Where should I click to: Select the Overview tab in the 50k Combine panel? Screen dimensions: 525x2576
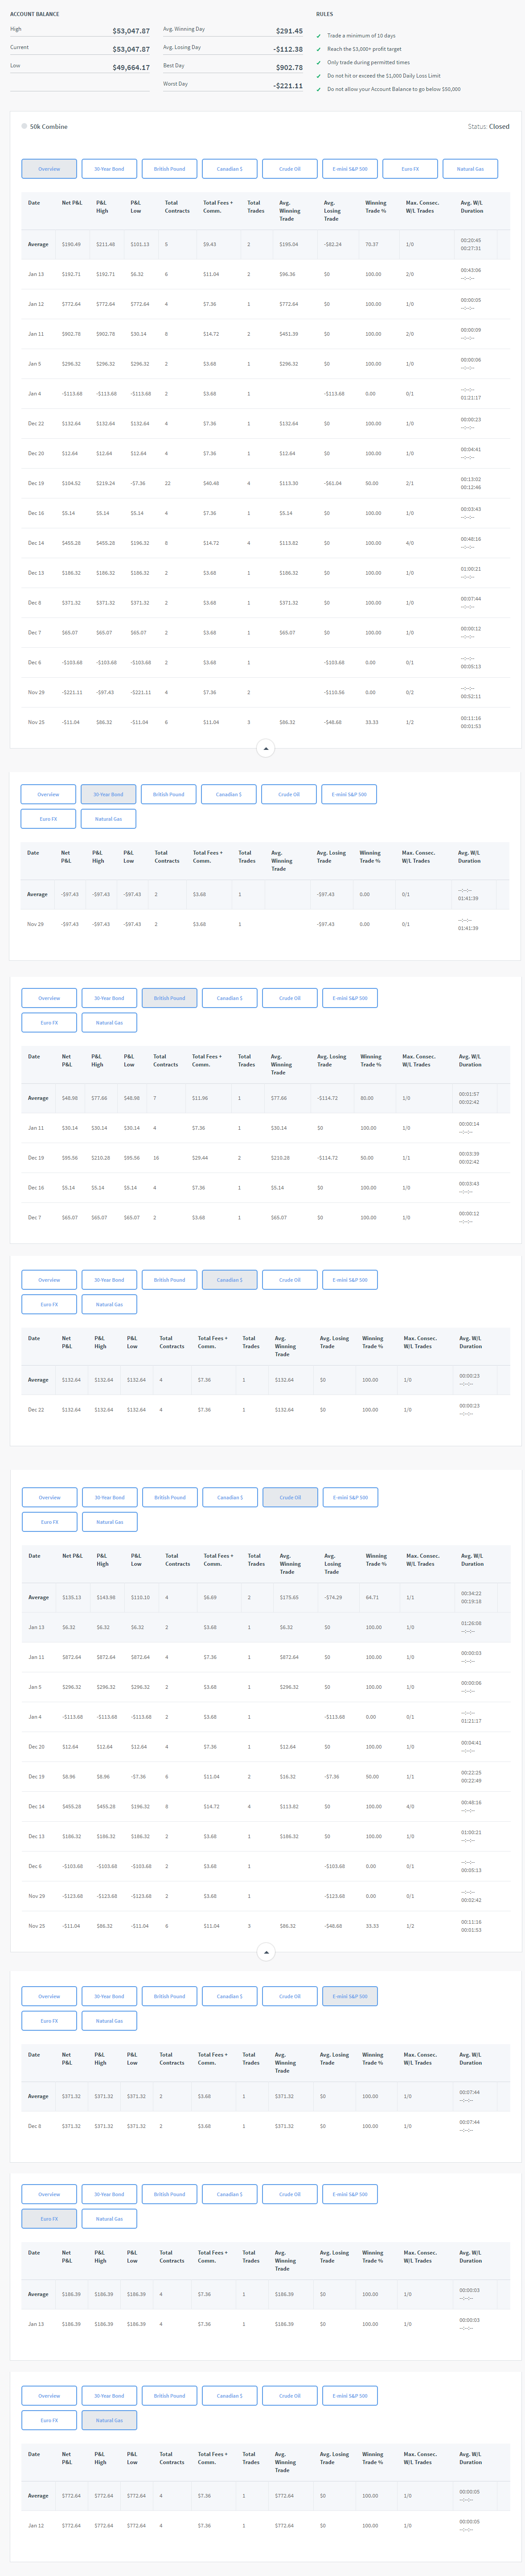point(49,169)
